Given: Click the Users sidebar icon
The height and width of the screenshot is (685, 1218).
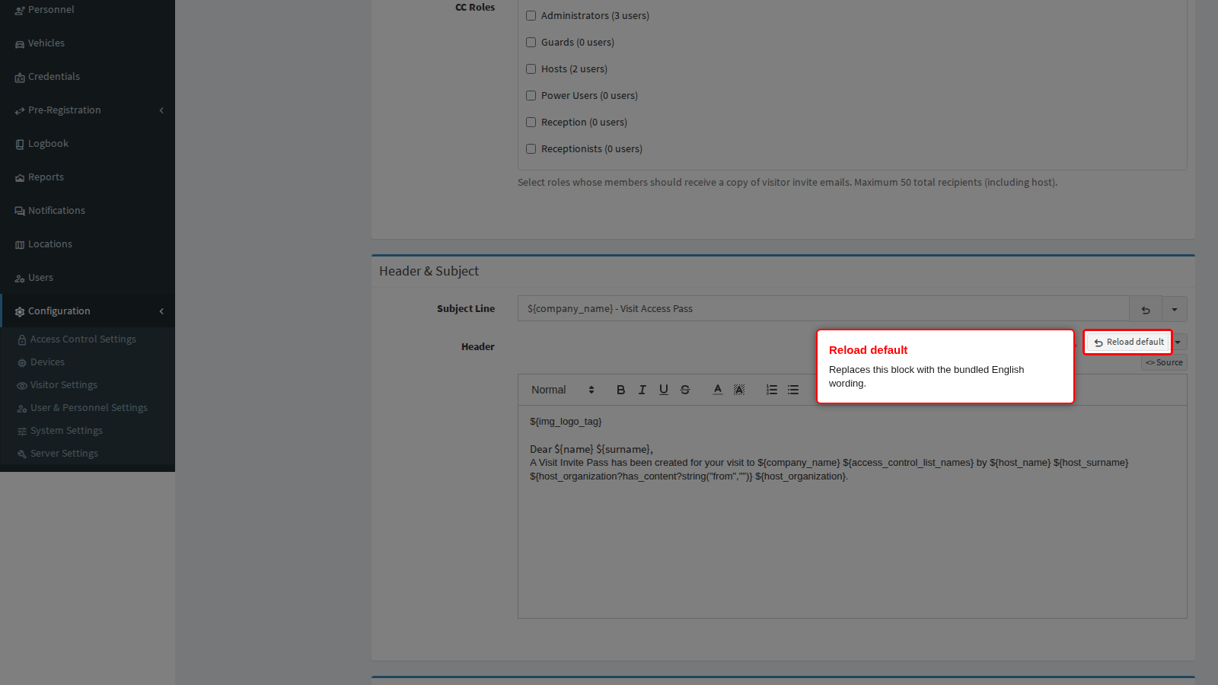Looking at the screenshot, I should coord(20,279).
